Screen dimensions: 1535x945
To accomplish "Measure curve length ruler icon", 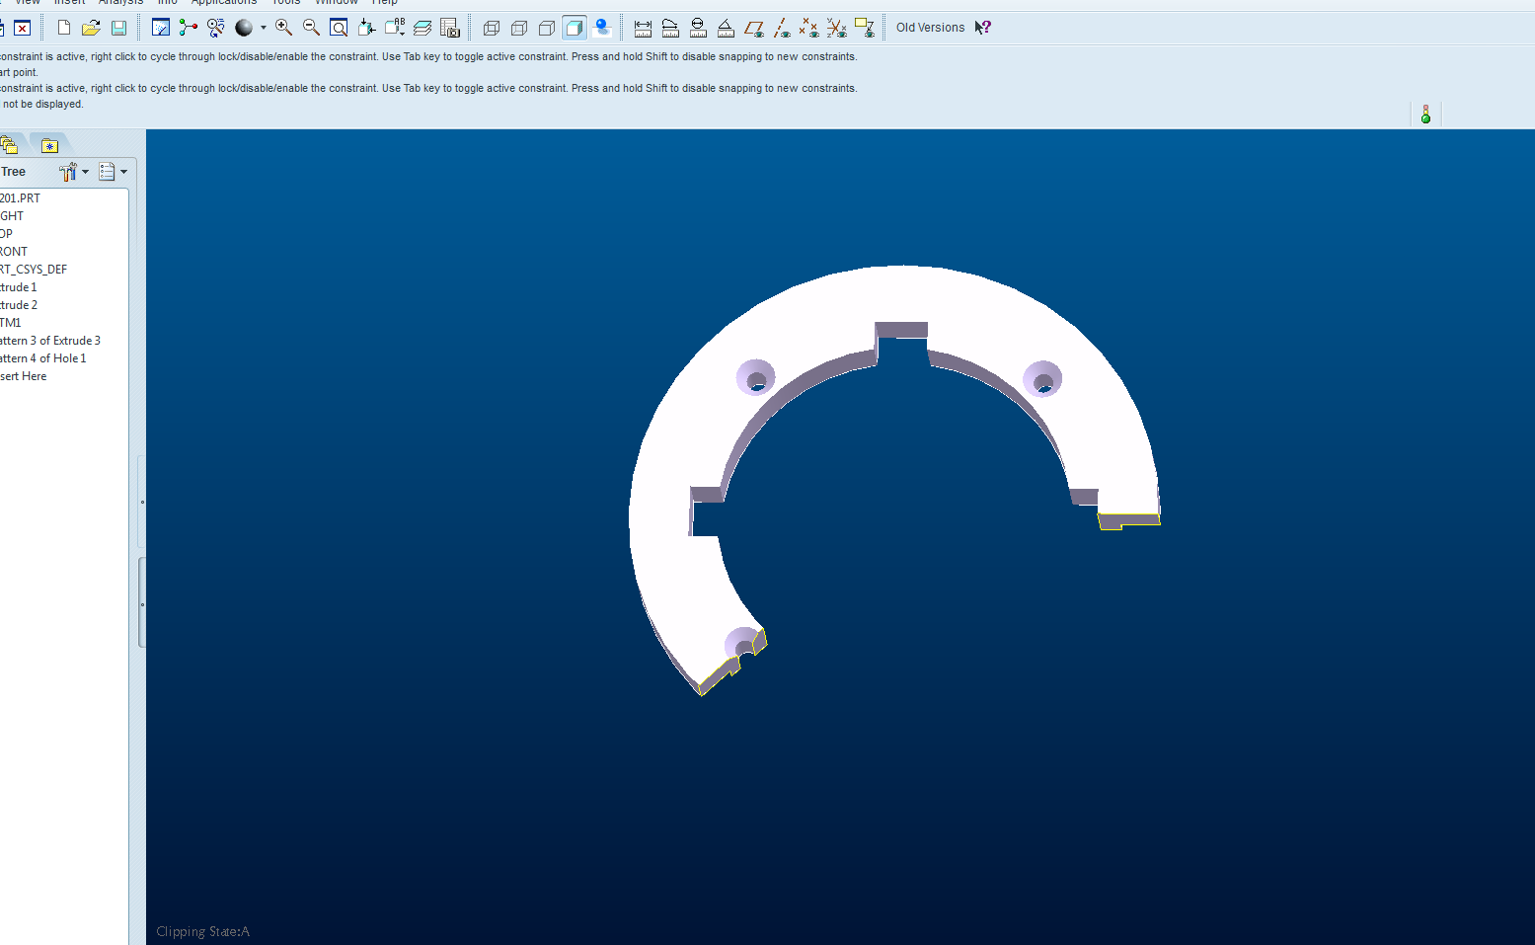I will [670, 28].
